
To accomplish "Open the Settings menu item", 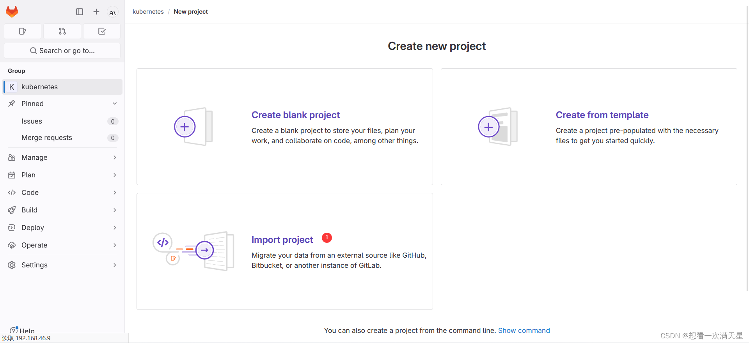I will tap(62, 265).
